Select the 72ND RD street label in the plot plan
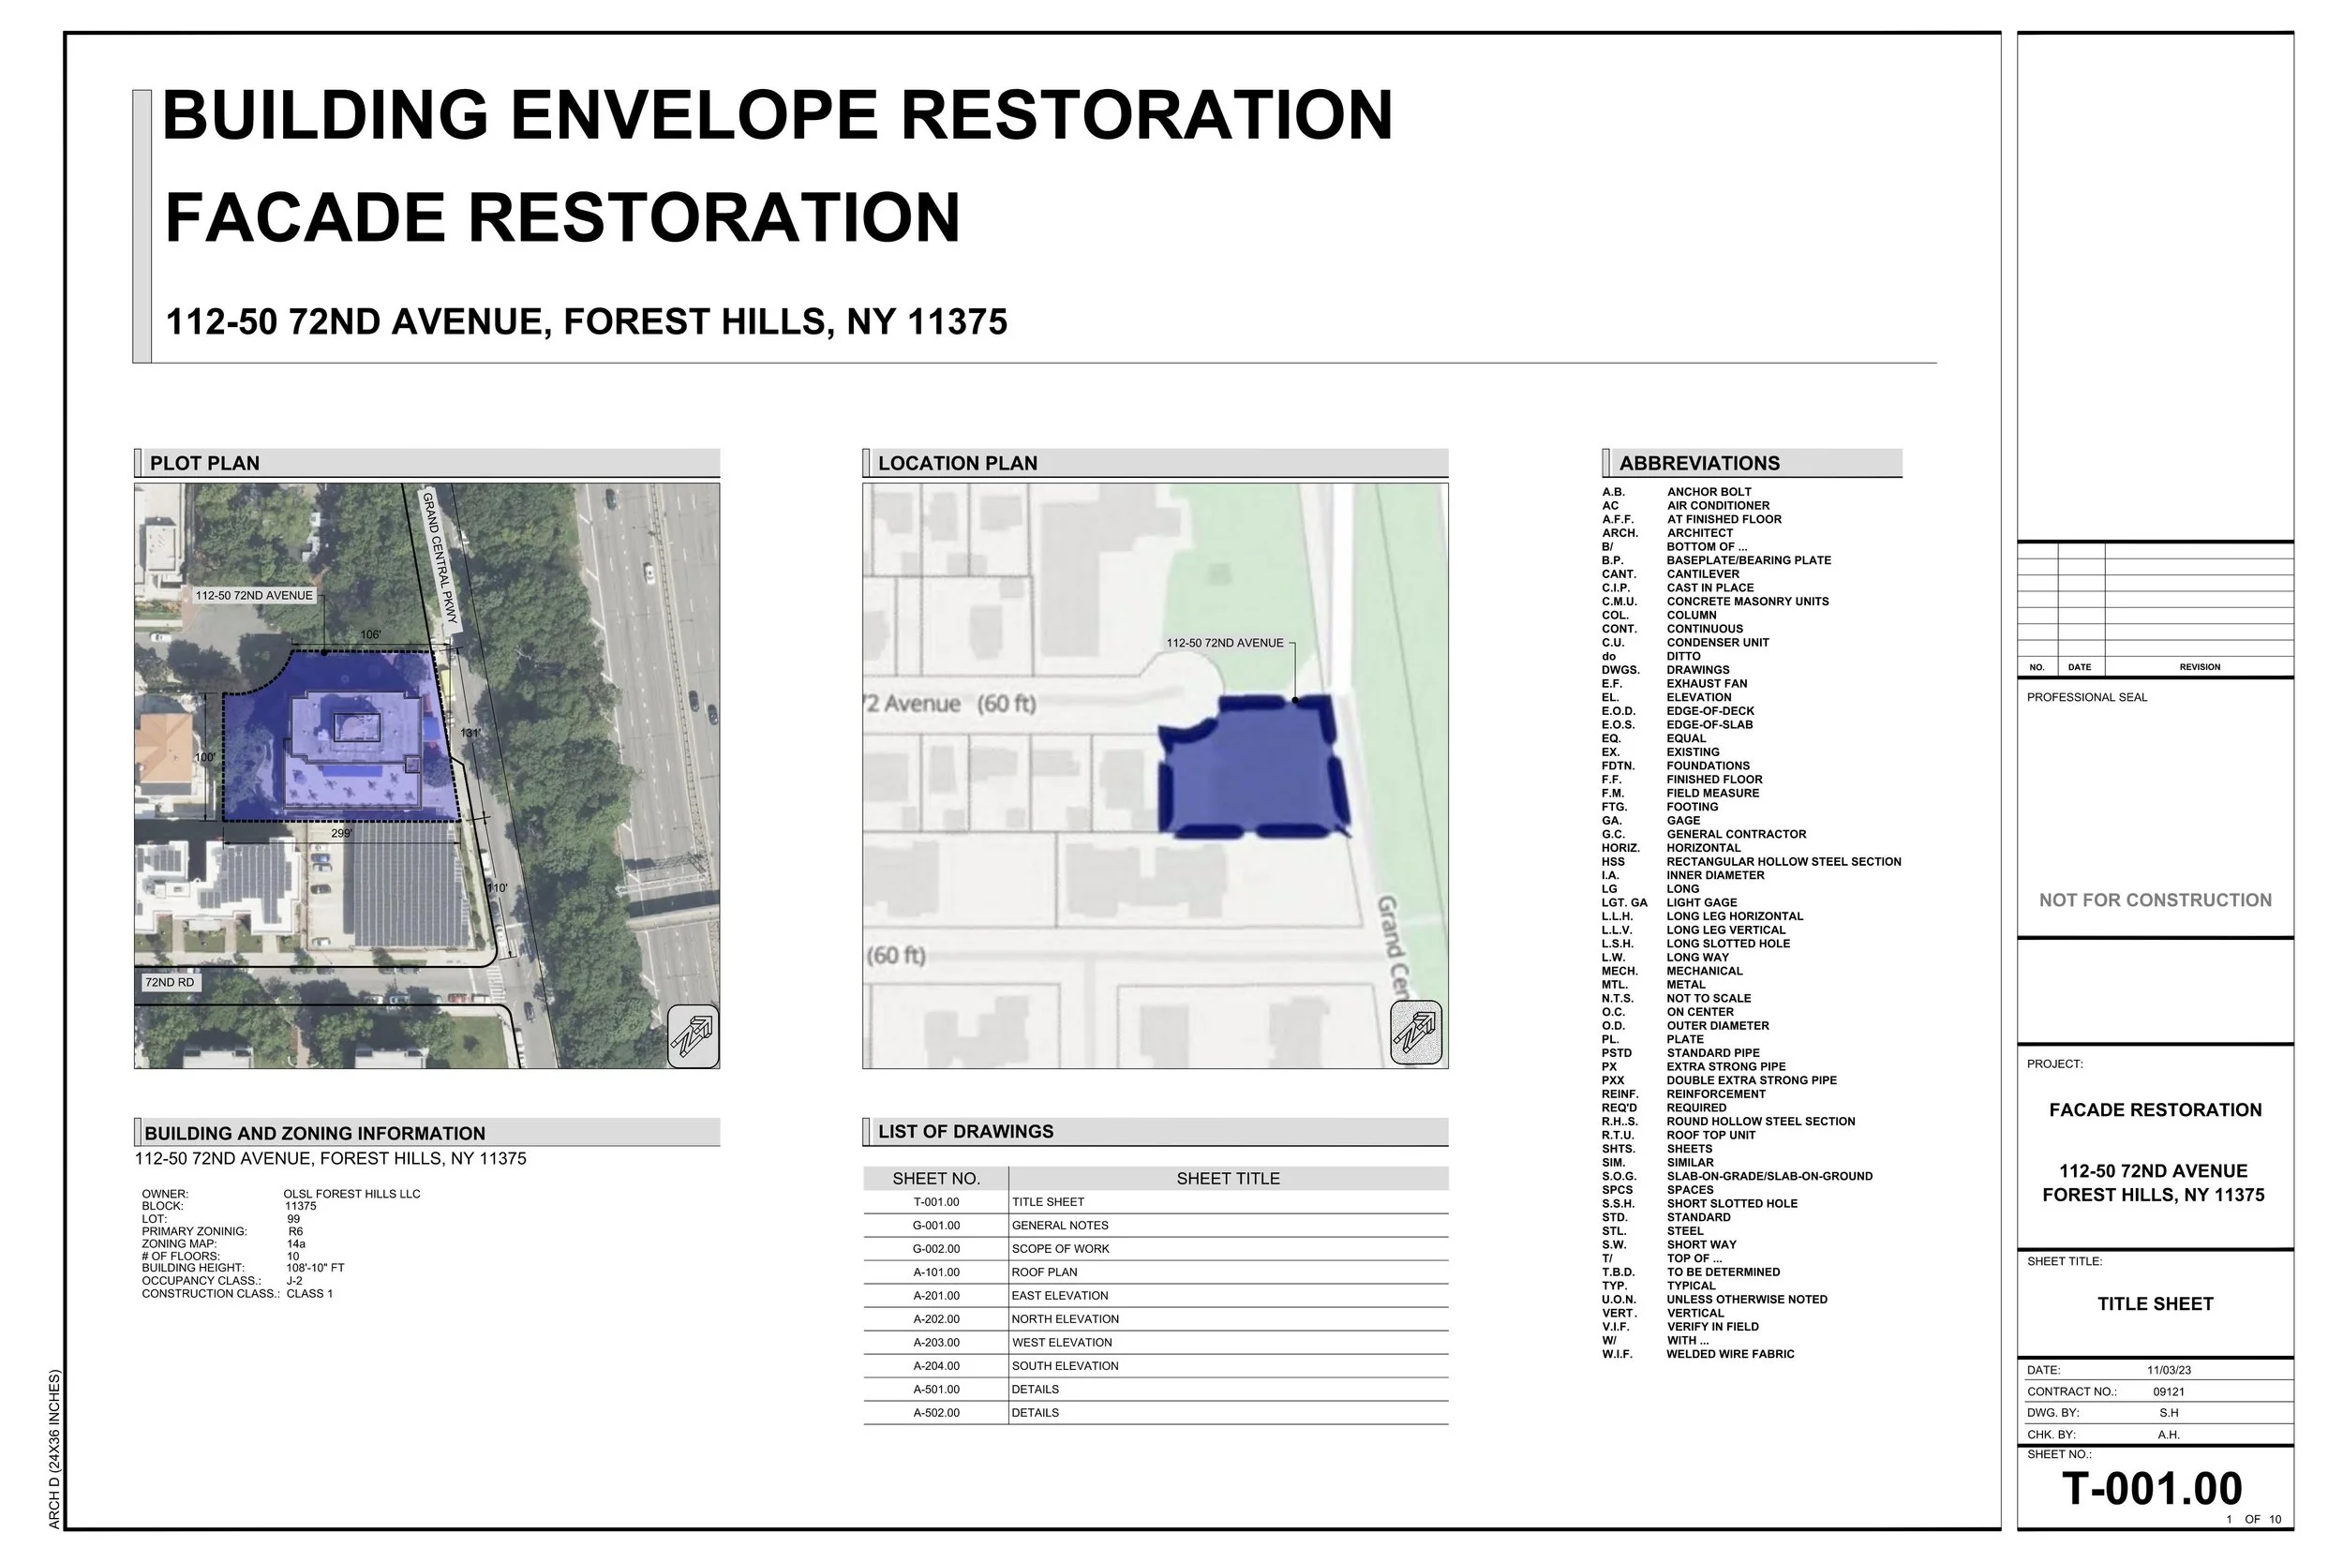The image size is (2343, 1562). [172, 981]
